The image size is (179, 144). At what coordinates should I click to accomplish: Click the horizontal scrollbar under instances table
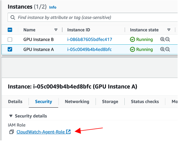(89, 56)
